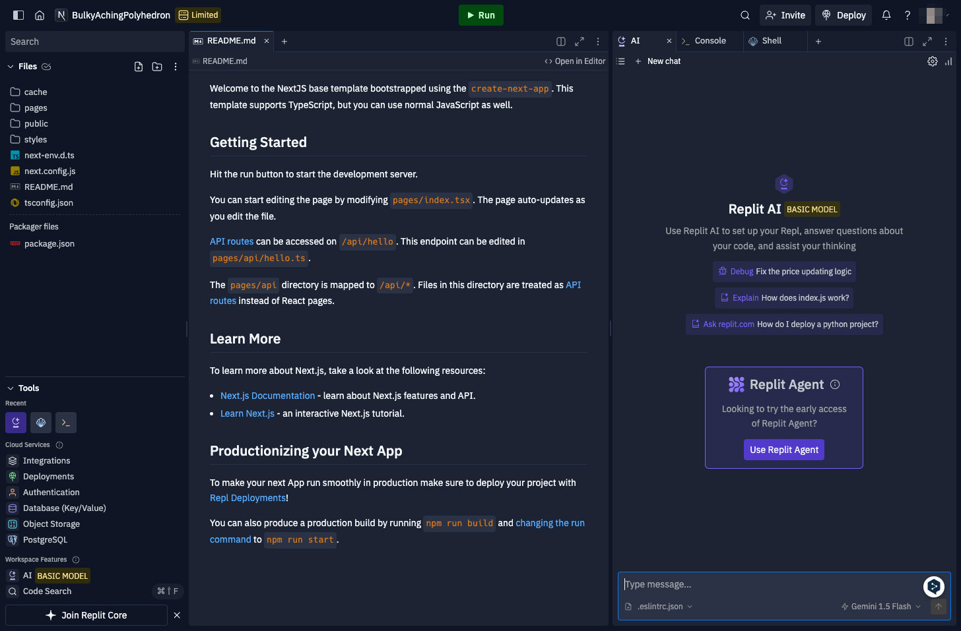This screenshot has width=961, height=631.
Task: Run the project
Action: click(481, 15)
